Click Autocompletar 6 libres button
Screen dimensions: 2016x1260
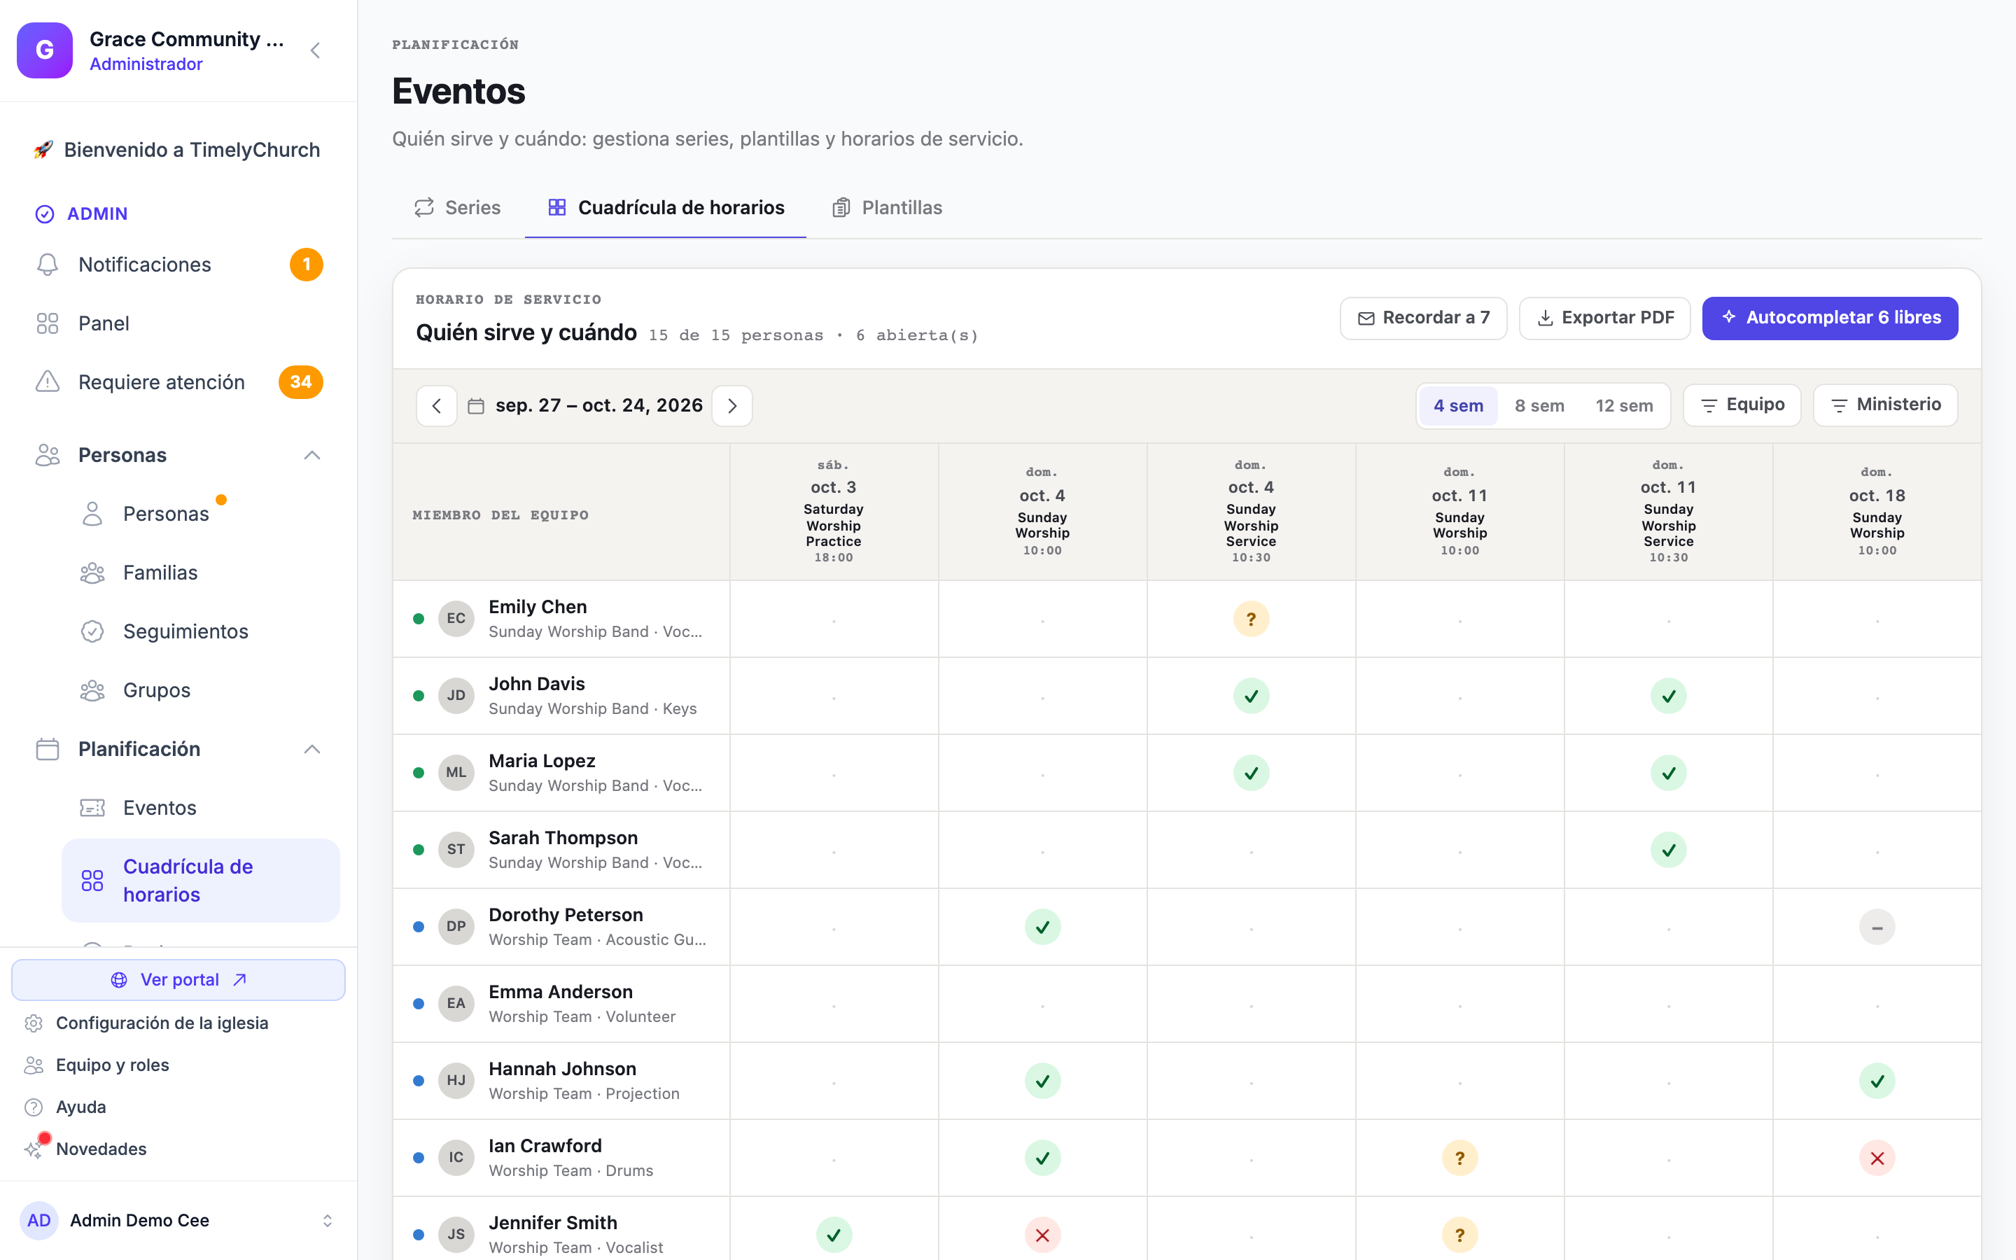1829,318
